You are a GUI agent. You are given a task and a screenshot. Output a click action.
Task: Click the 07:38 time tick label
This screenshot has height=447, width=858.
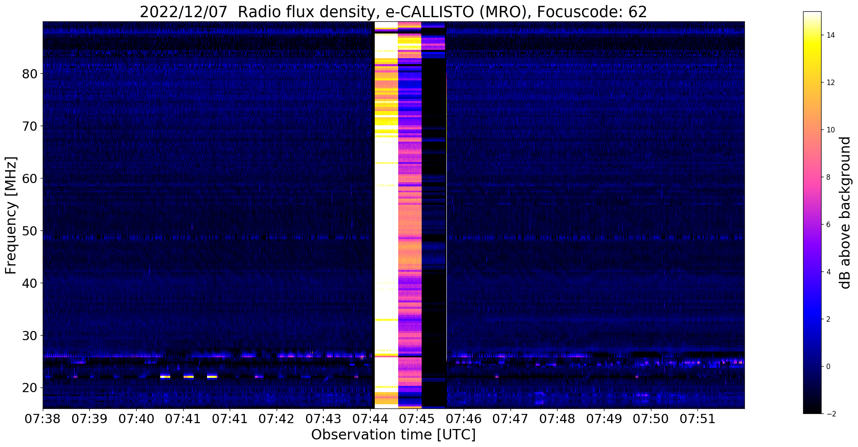(x=42, y=419)
